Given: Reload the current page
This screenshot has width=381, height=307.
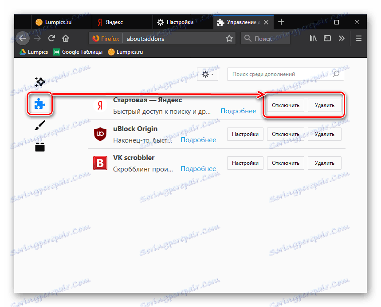Looking at the screenshot, I should pyautogui.click(x=51, y=38).
